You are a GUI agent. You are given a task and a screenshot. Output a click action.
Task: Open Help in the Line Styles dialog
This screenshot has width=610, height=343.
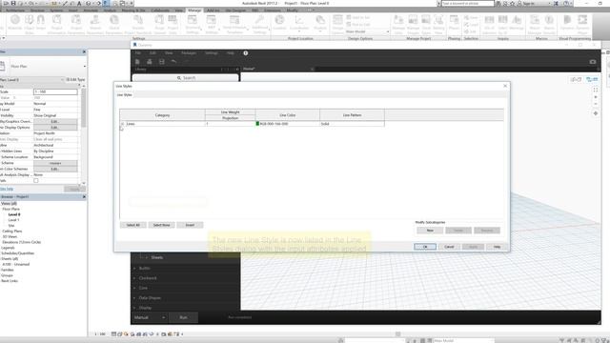click(x=497, y=247)
